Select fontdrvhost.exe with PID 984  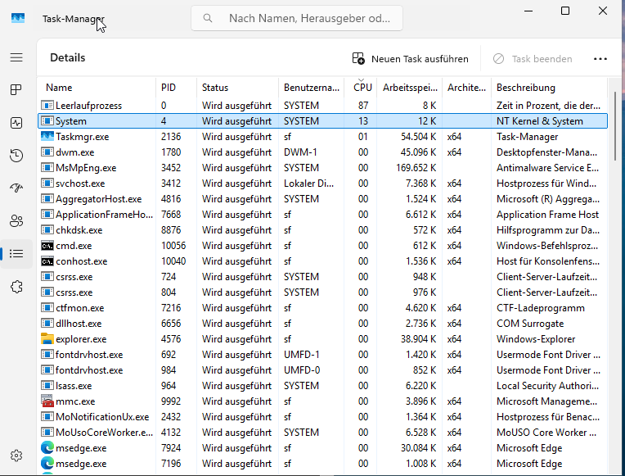pyautogui.click(x=89, y=370)
